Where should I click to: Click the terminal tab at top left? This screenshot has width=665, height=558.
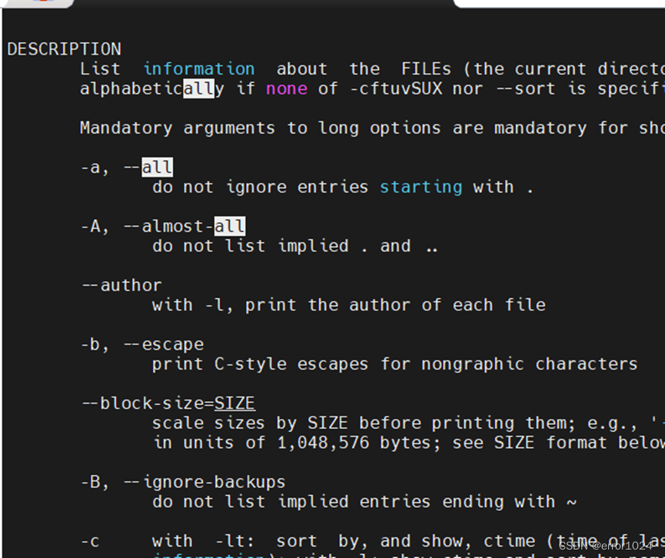click(38, 3)
